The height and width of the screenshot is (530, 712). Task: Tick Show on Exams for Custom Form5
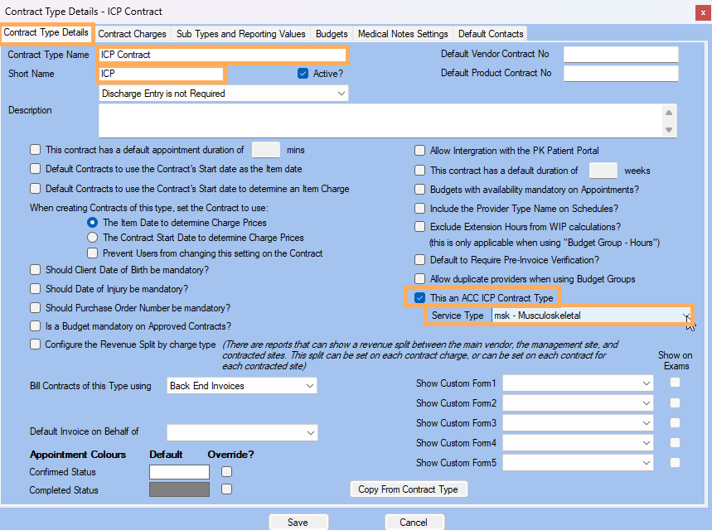pos(676,462)
